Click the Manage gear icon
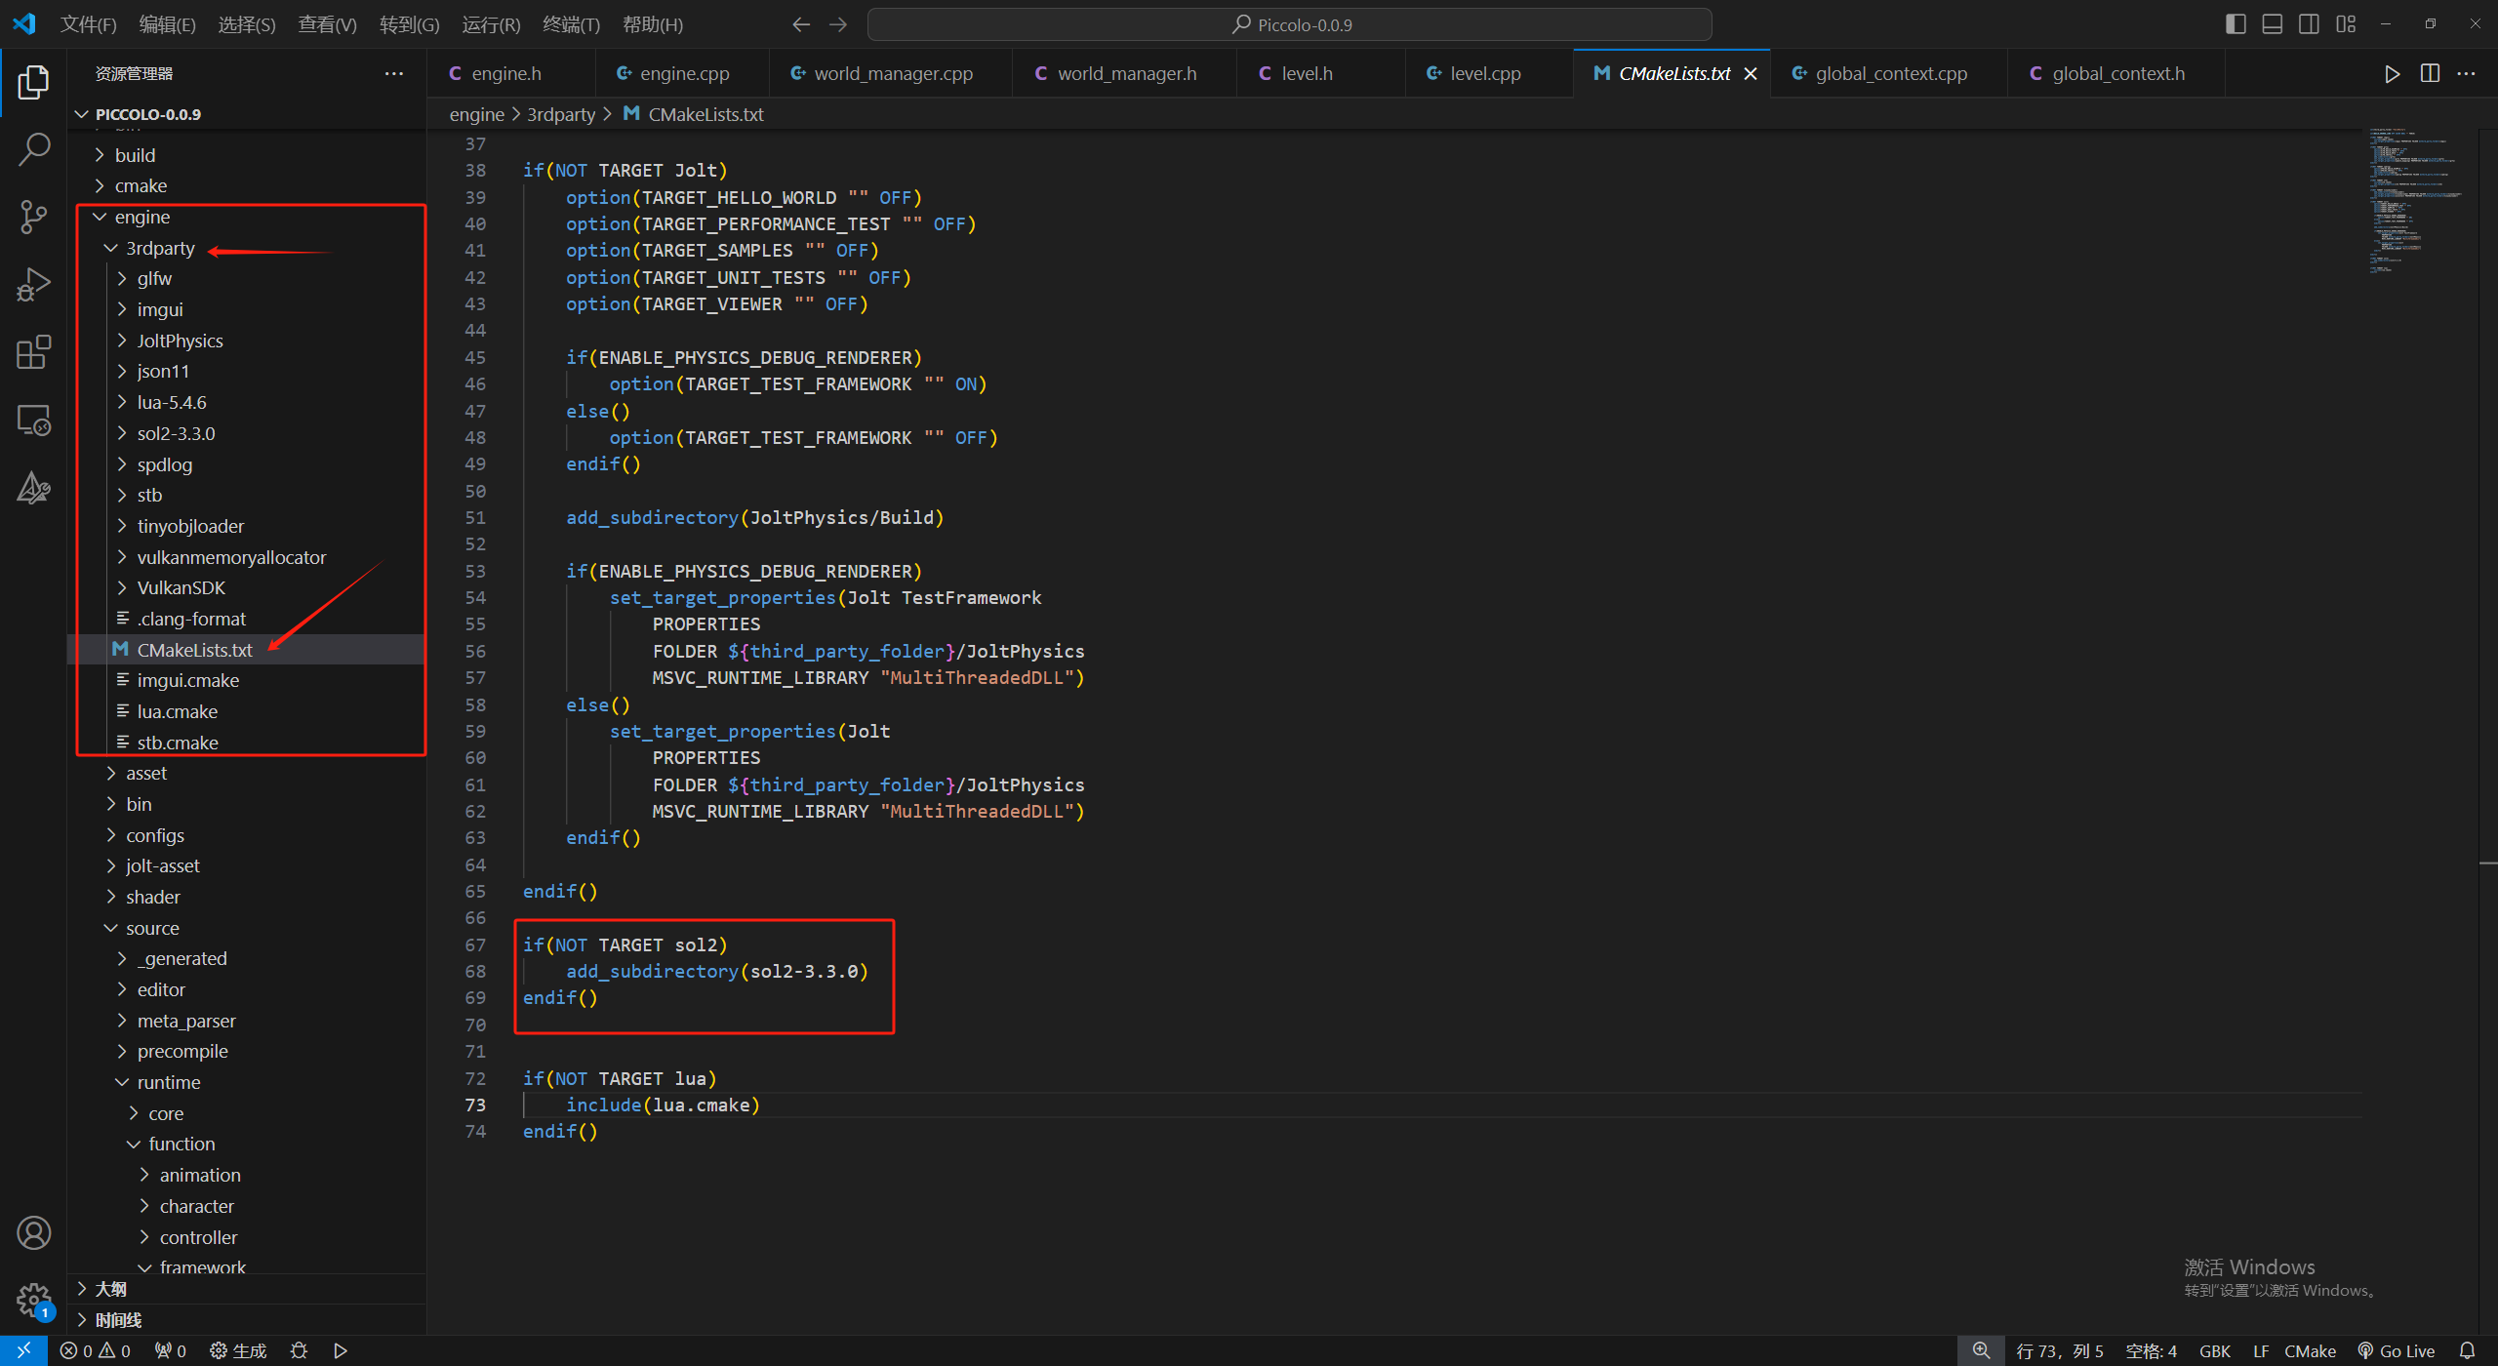 coord(33,1299)
